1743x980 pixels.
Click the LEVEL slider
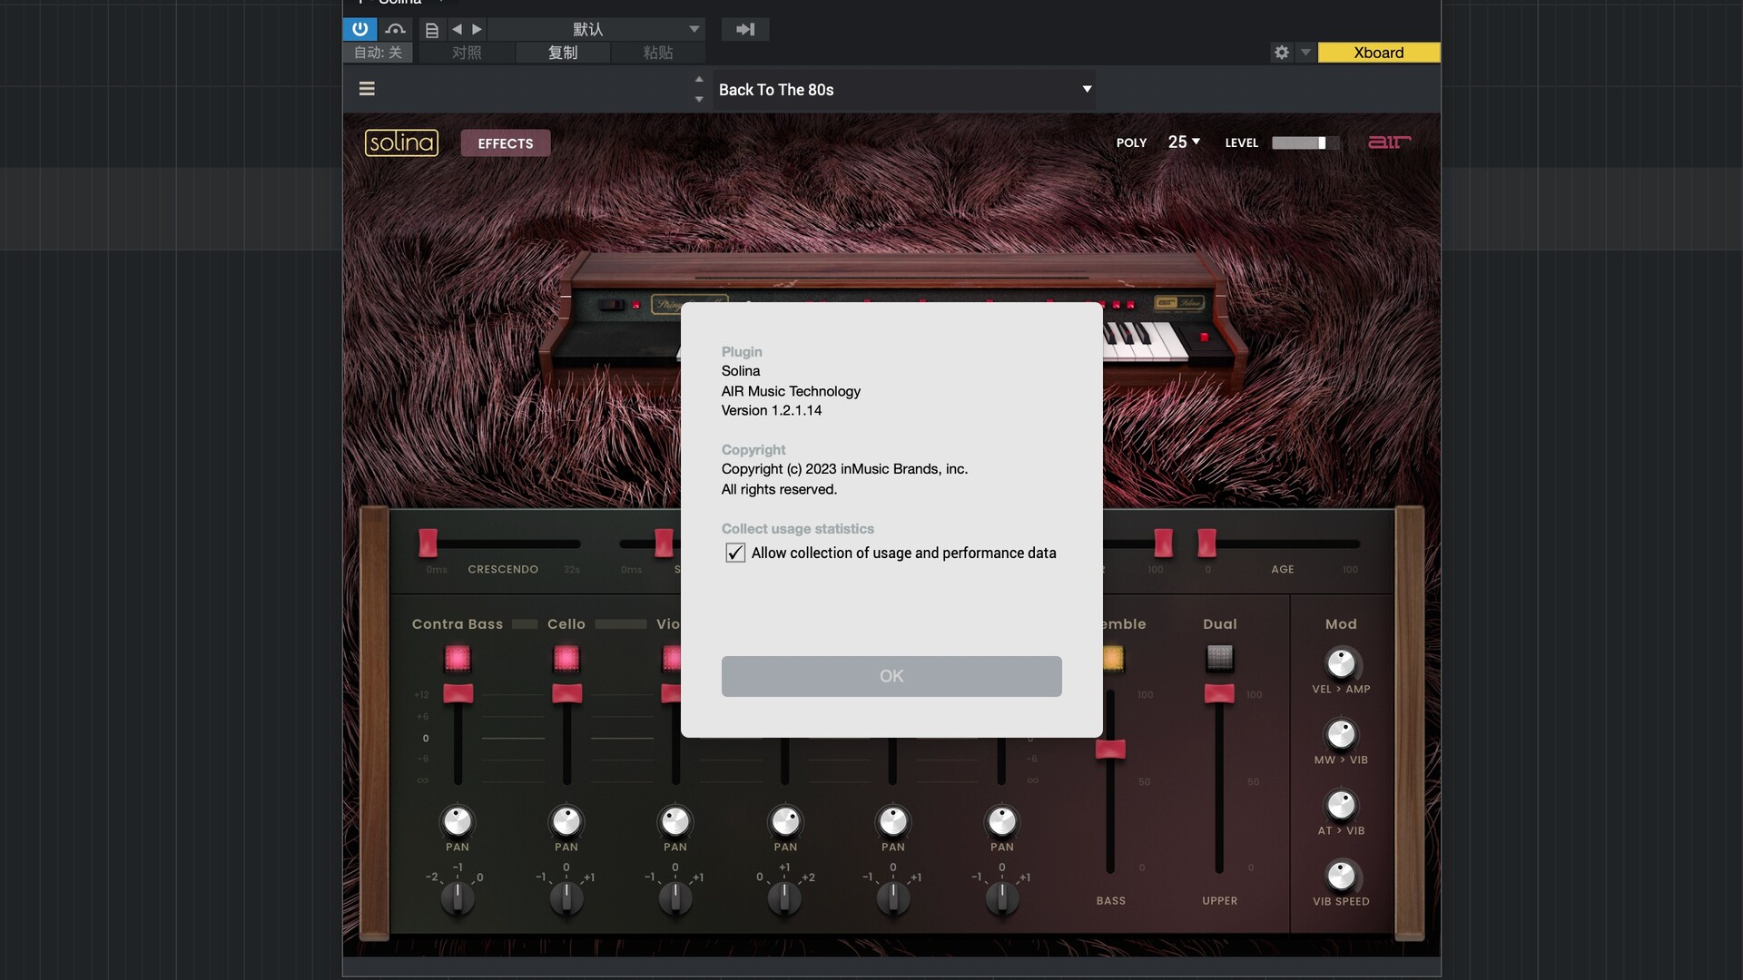(x=1304, y=142)
